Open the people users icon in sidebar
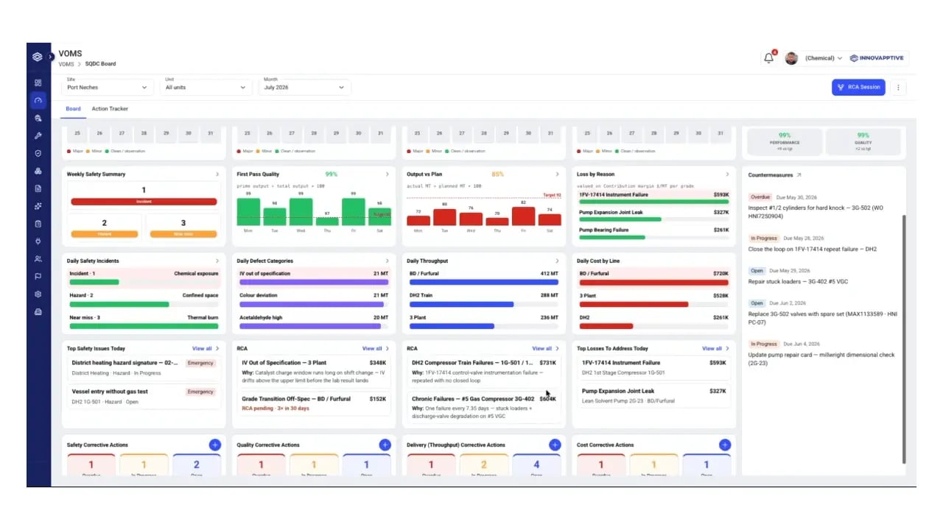Screen dimensions: 943x530 pyautogui.click(x=38, y=259)
